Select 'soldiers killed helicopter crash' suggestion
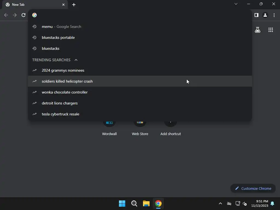The image size is (280, 210). 140,81
